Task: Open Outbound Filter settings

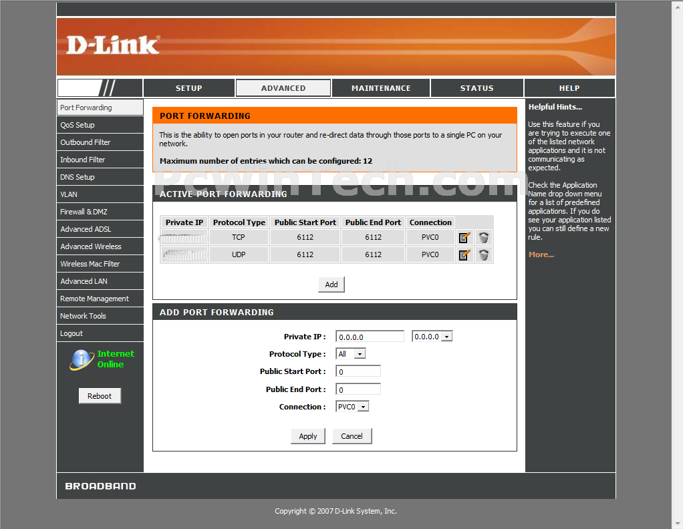Action: 100,142
